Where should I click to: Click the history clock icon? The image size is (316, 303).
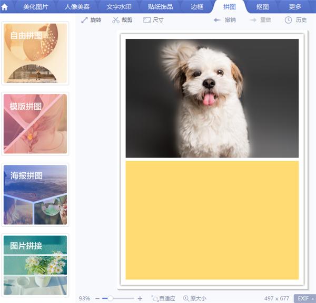289,20
